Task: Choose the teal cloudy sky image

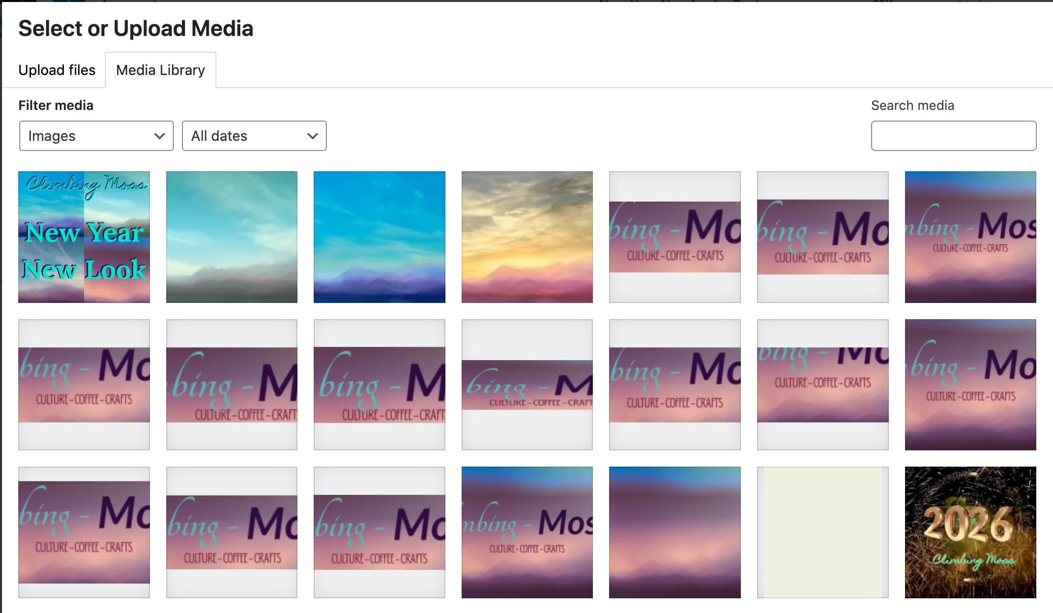Action: [232, 237]
